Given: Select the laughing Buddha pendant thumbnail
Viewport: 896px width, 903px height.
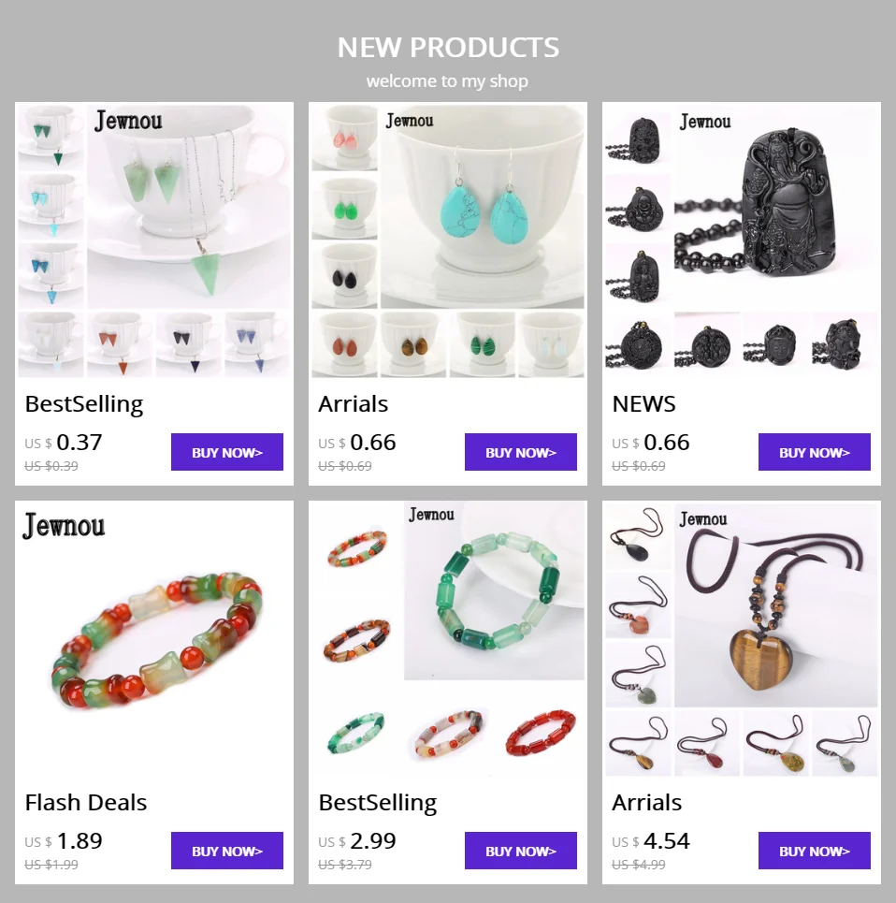Looking at the screenshot, I should pos(638,207).
